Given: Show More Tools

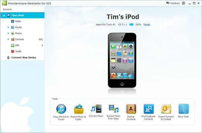Looking at the screenshot, I should [183, 111].
